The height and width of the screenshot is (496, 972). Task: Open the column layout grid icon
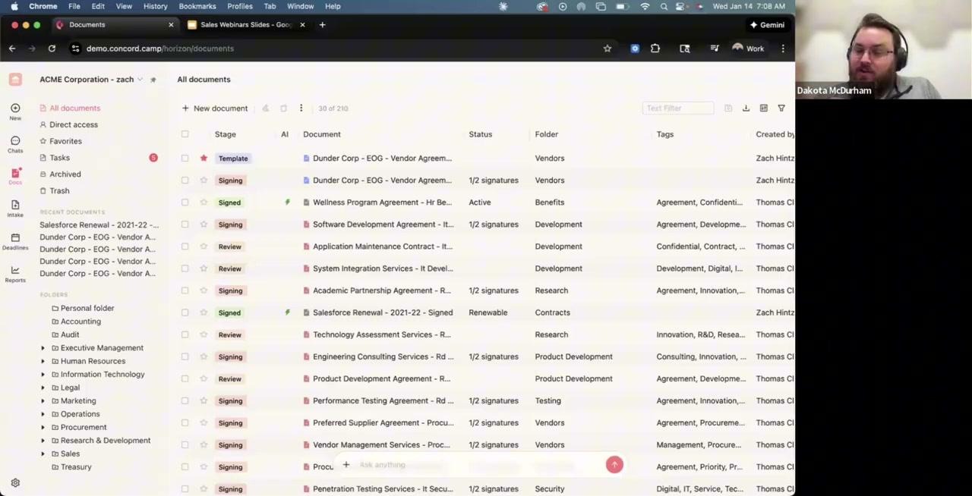pos(763,108)
